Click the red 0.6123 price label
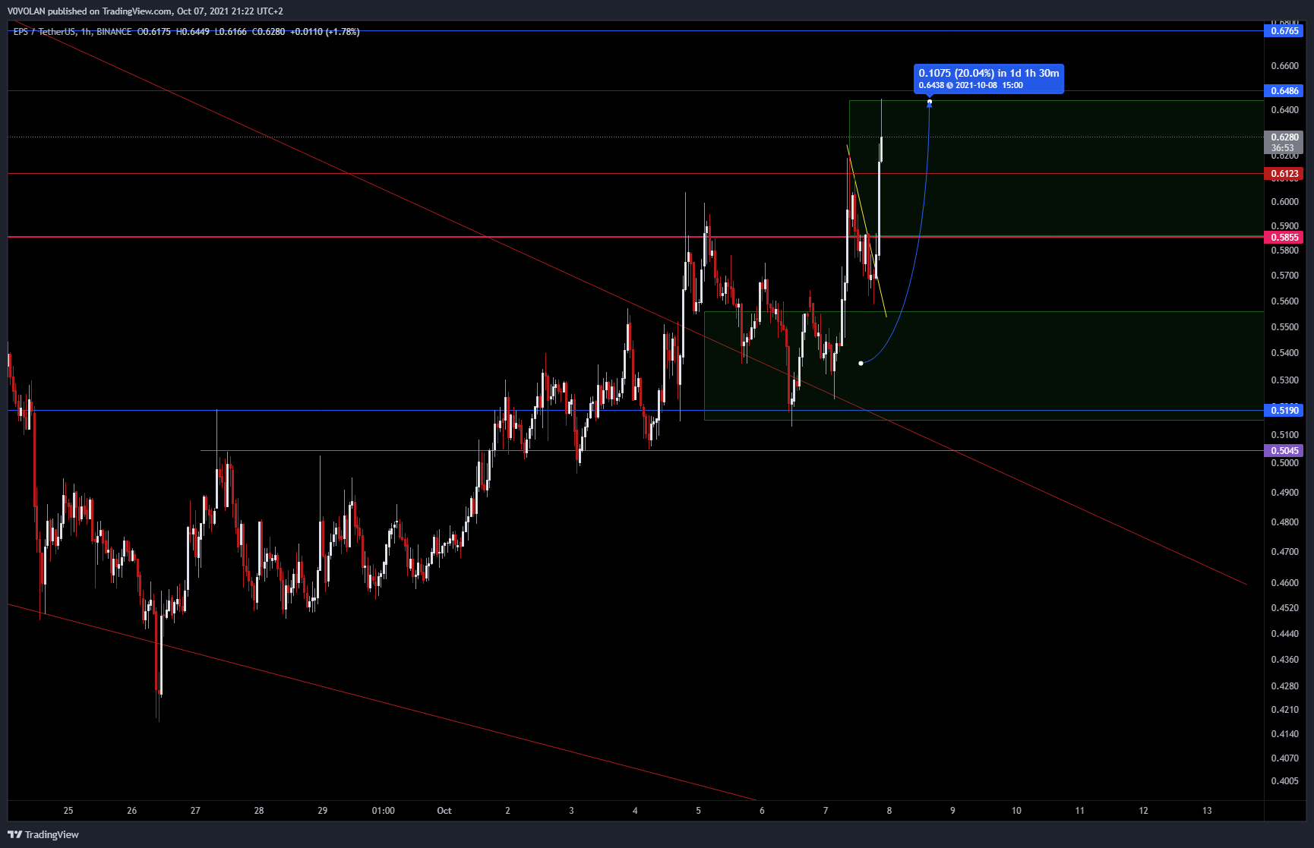Screen dimensions: 1314x848 [1284, 174]
